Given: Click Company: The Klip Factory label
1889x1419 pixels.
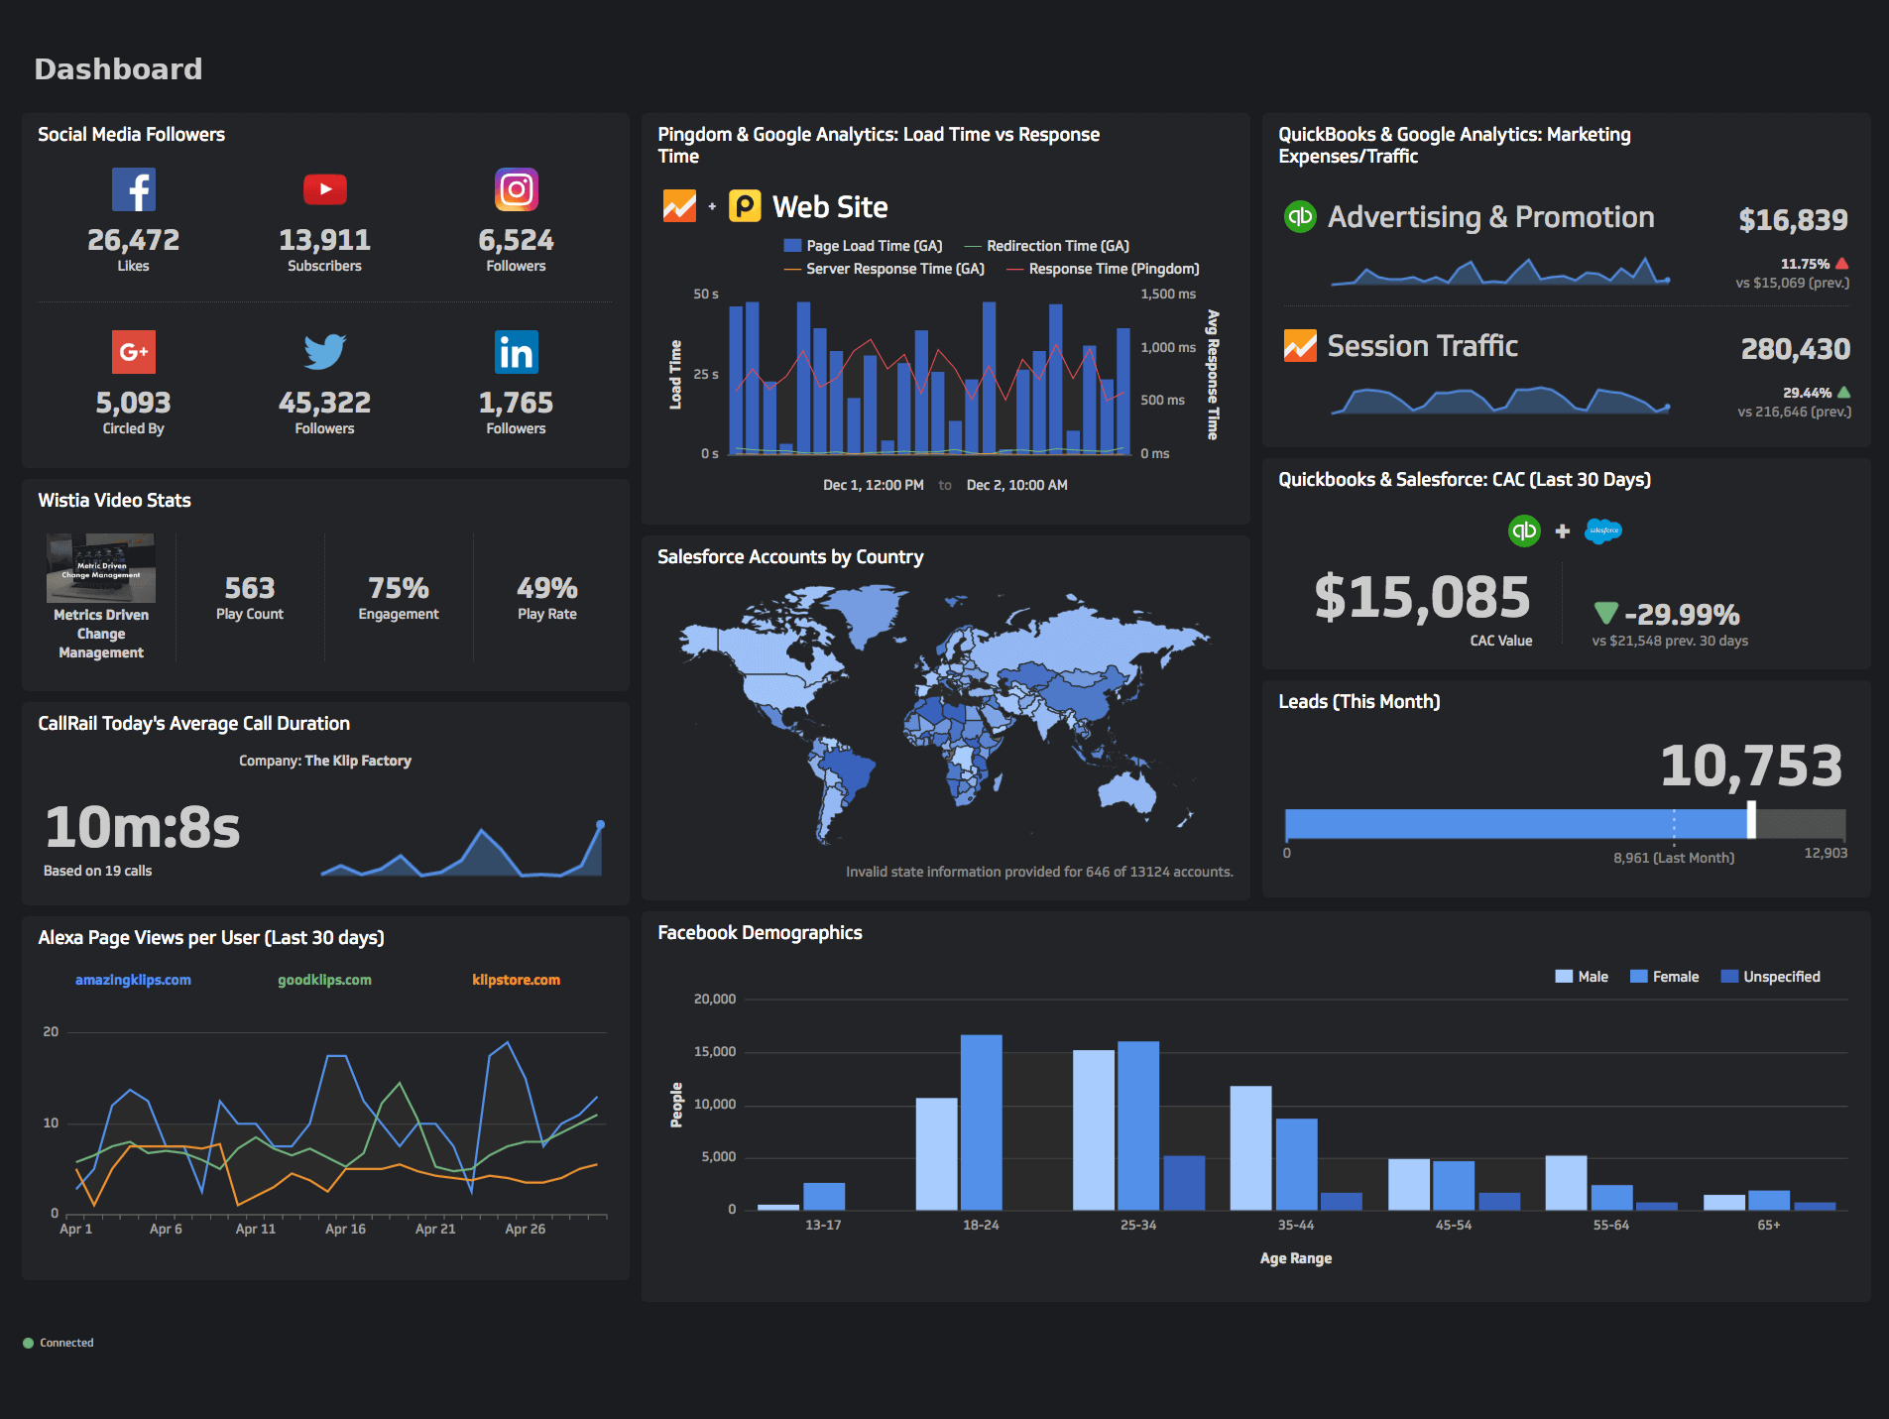Looking at the screenshot, I should [x=325, y=761].
